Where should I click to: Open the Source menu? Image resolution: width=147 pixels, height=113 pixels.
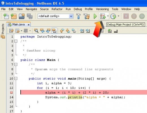44,9
